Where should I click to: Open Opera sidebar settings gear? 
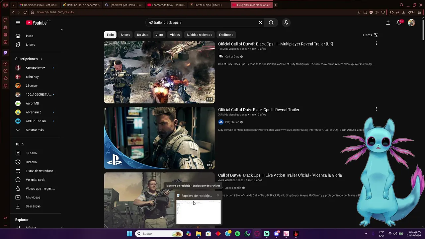point(5,86)
